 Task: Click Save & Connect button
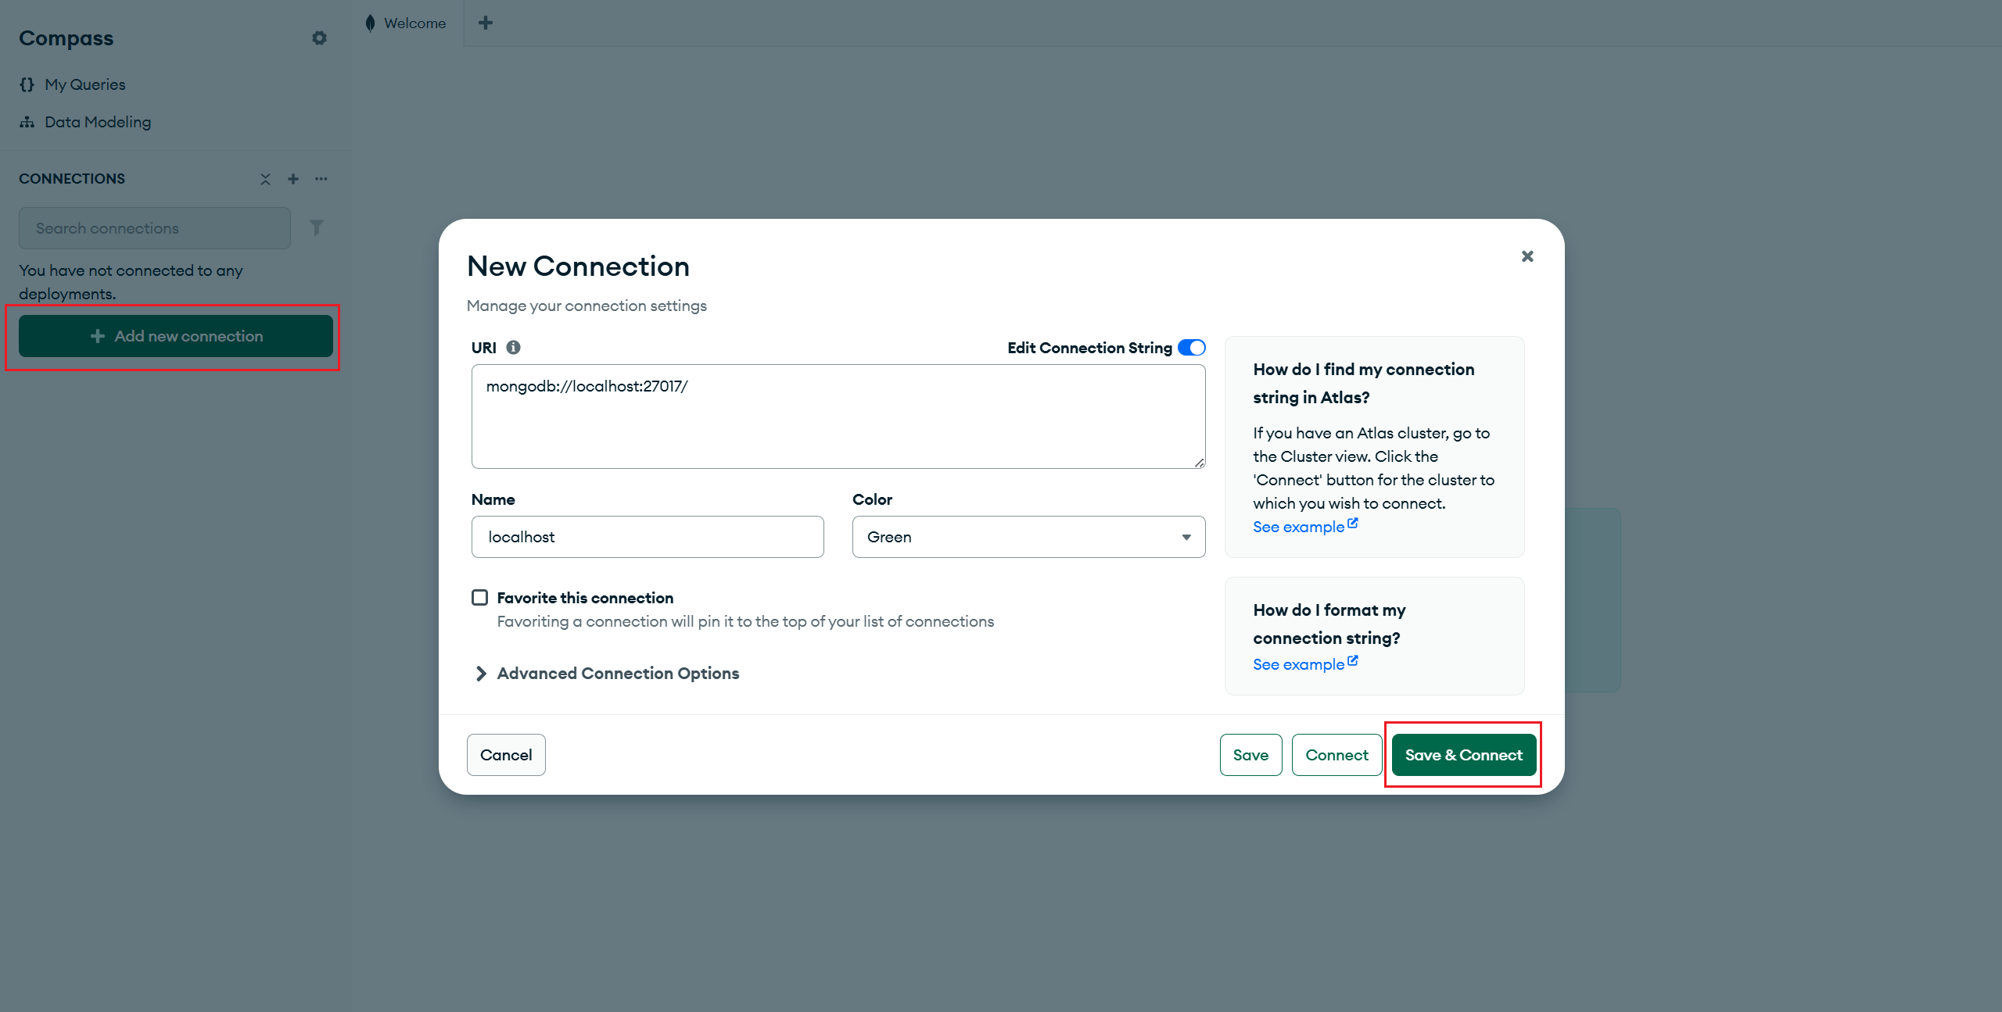pos(1464,755)
